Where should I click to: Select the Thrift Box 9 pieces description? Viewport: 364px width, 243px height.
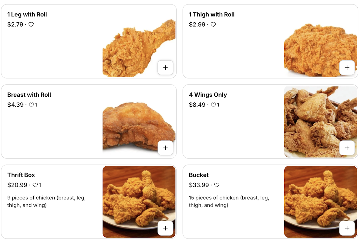click(46, 201)
